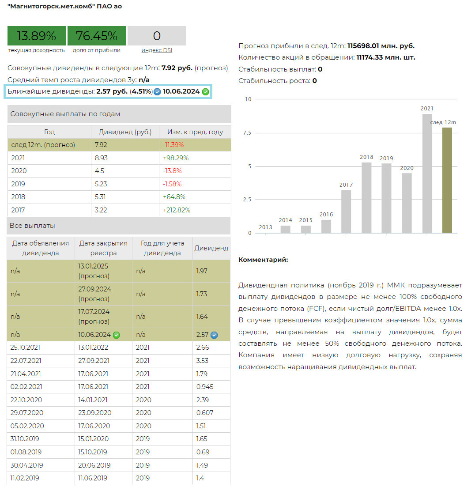Click the Дивиденд (руб.) column header
Screen dimensions: 475x491
[x=125, y=132]
